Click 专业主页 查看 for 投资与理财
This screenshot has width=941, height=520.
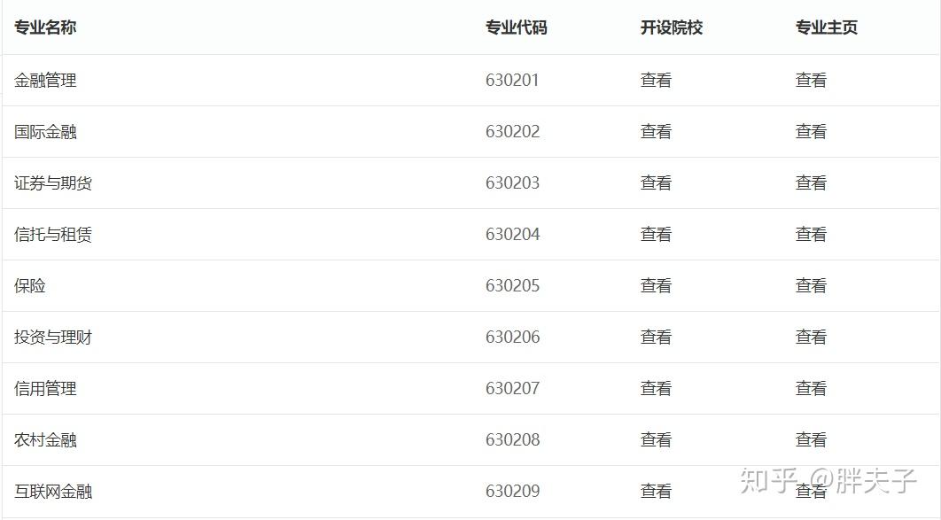click(x=811, y=337)
